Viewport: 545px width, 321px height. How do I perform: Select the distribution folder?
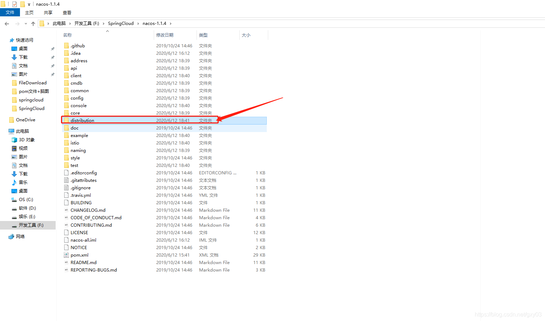click(x=82, y=121)
